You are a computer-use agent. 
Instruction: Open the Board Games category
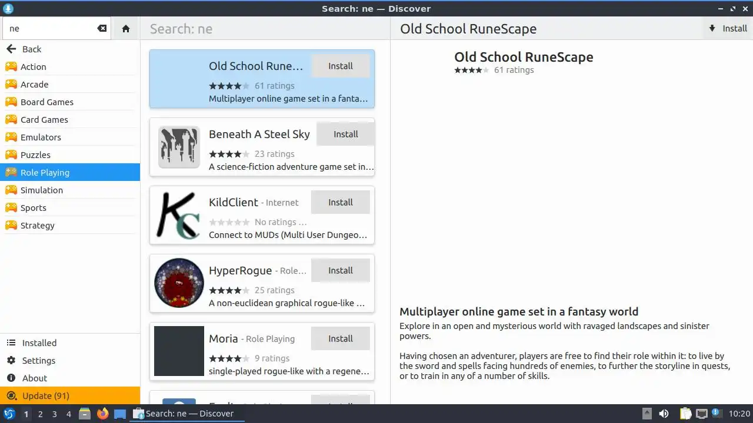click(x=70, y=102)
